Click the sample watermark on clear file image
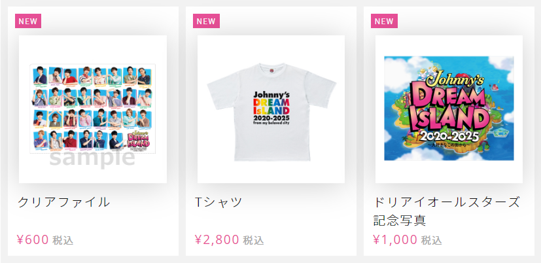Screen dimensions: 541x263 click(x=92, y=158)
